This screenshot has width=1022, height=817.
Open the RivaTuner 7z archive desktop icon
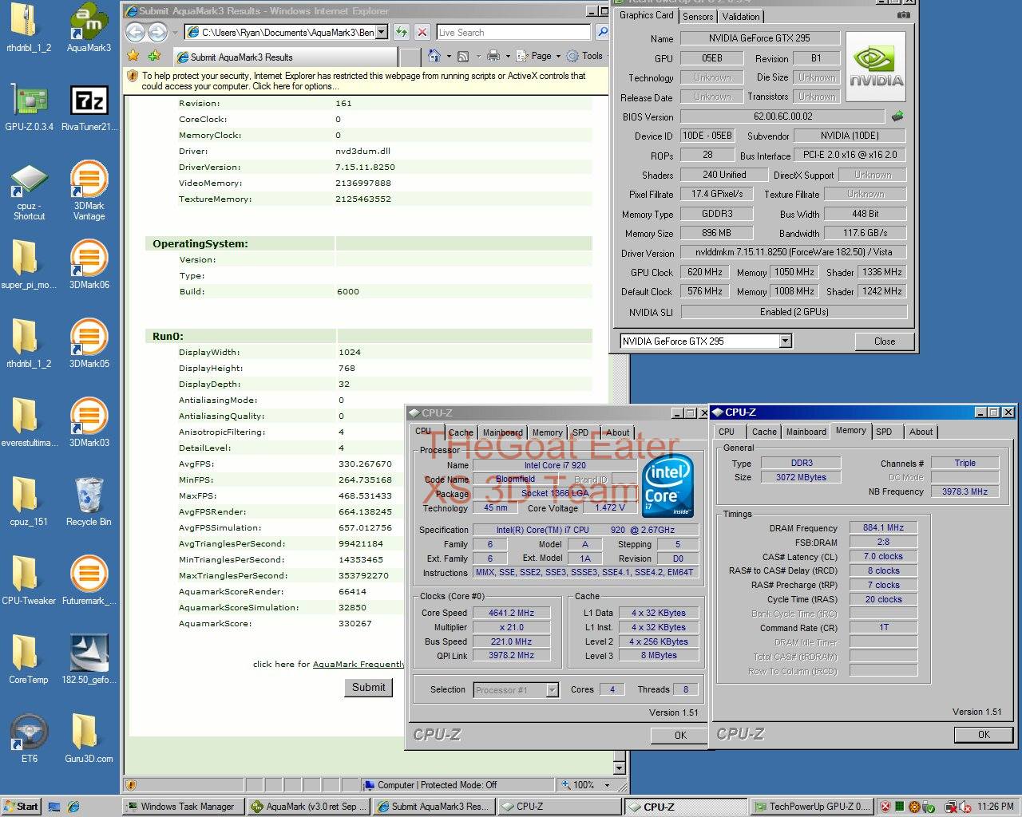click(x=89, y=107)
